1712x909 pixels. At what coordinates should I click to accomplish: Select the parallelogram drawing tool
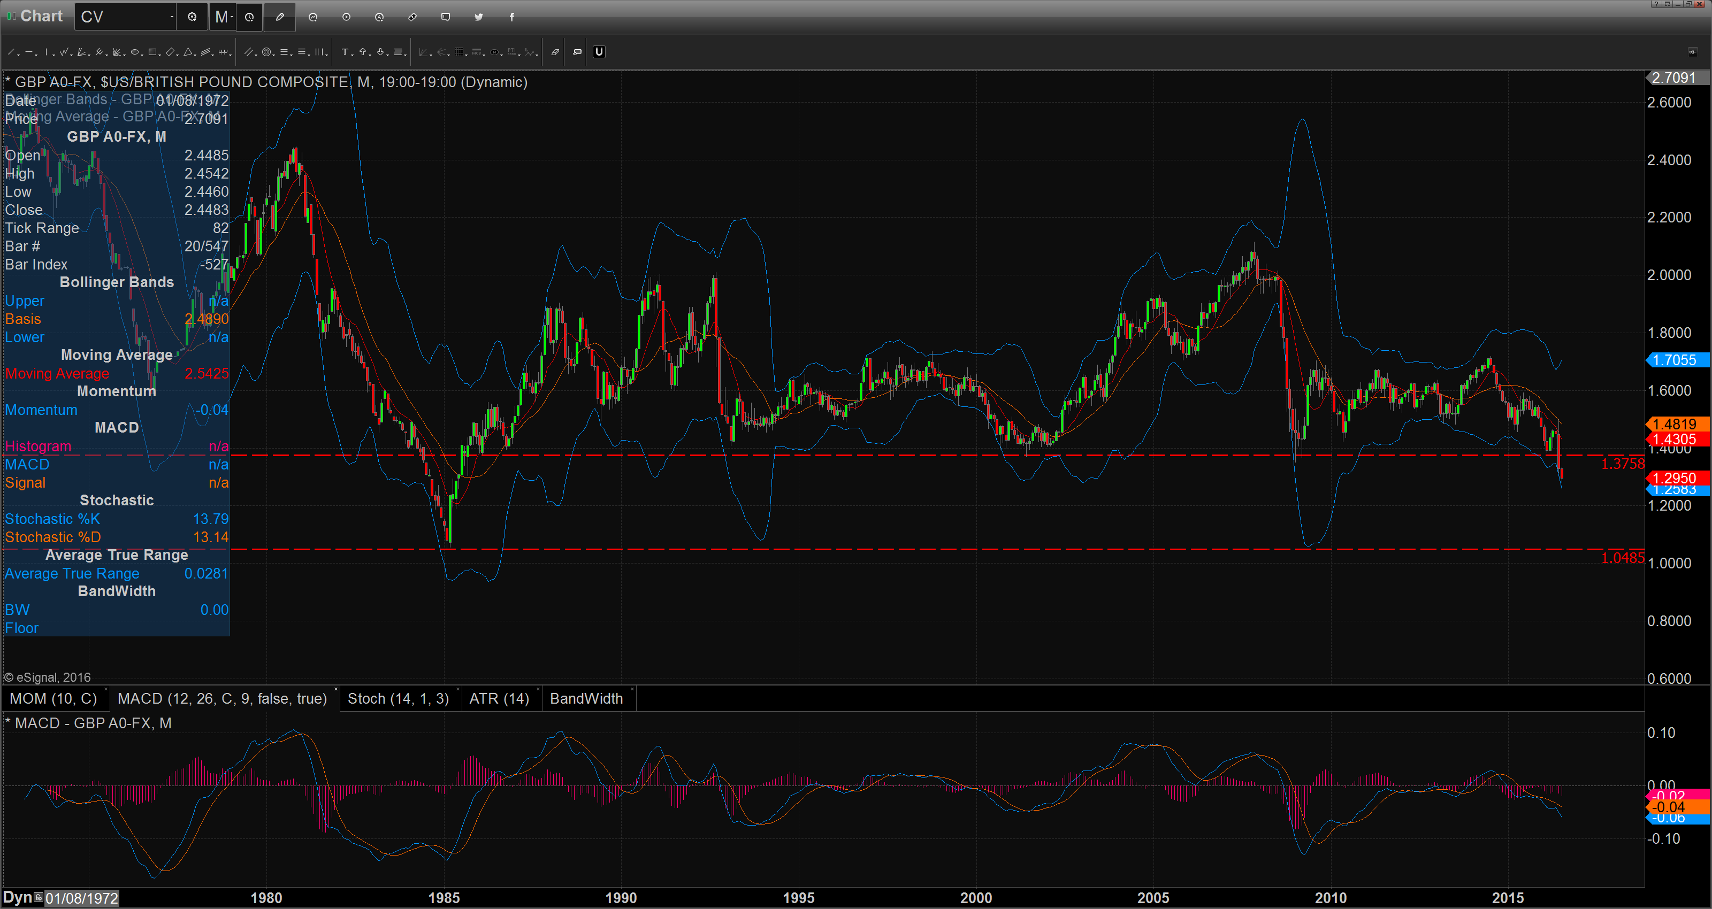coord(170,52)
